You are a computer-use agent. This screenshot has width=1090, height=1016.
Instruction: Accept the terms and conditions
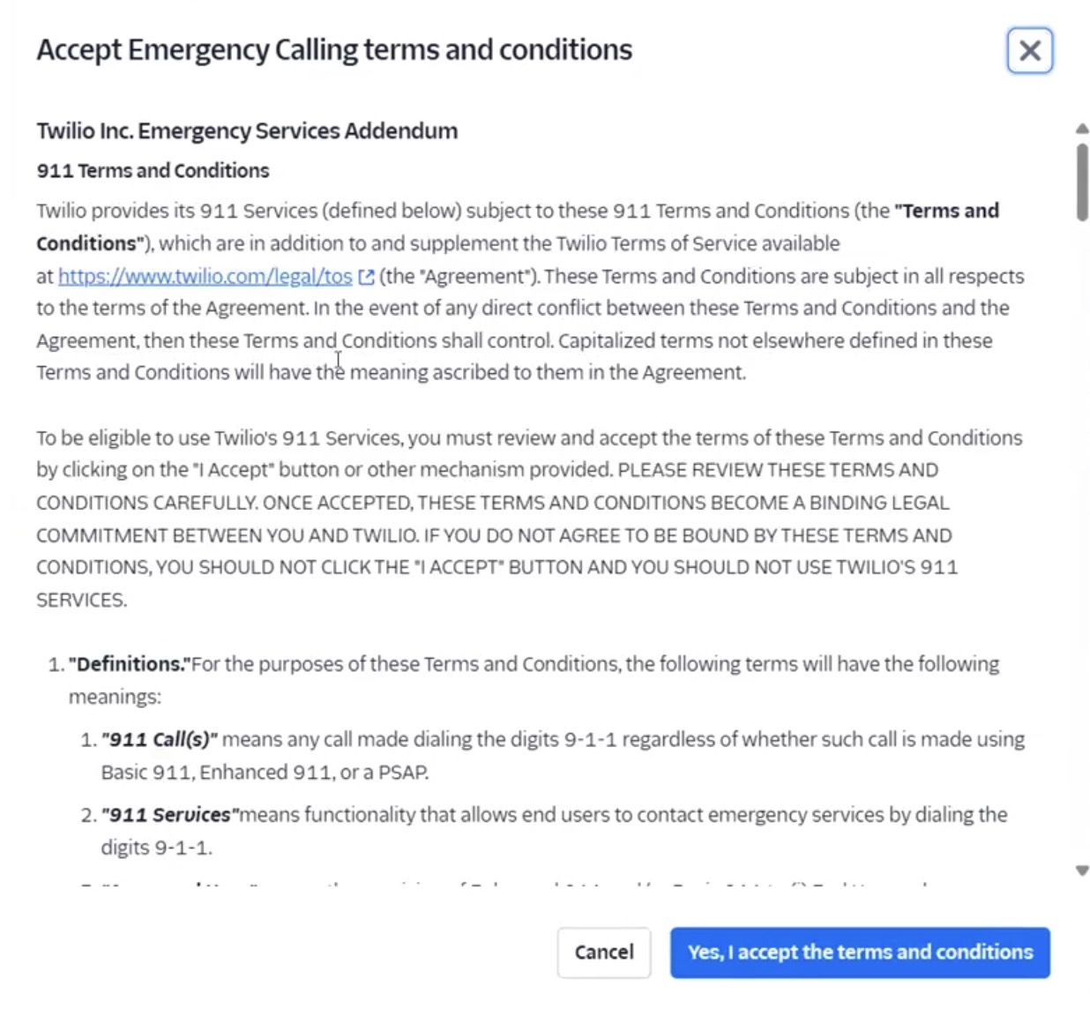tap(860, 952)
